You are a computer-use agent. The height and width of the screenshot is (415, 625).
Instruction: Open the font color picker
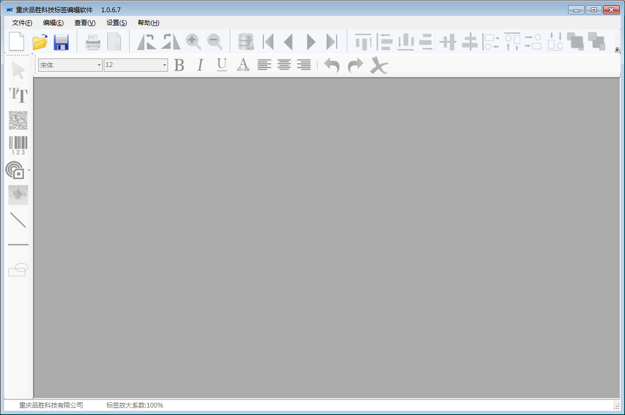point(243,65)
